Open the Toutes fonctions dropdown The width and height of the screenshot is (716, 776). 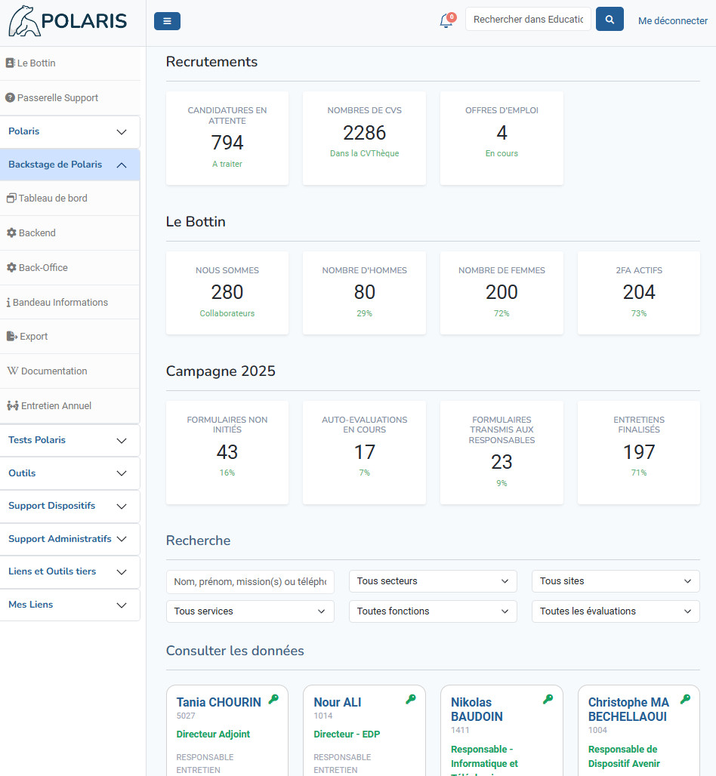(x=433, y=611)
